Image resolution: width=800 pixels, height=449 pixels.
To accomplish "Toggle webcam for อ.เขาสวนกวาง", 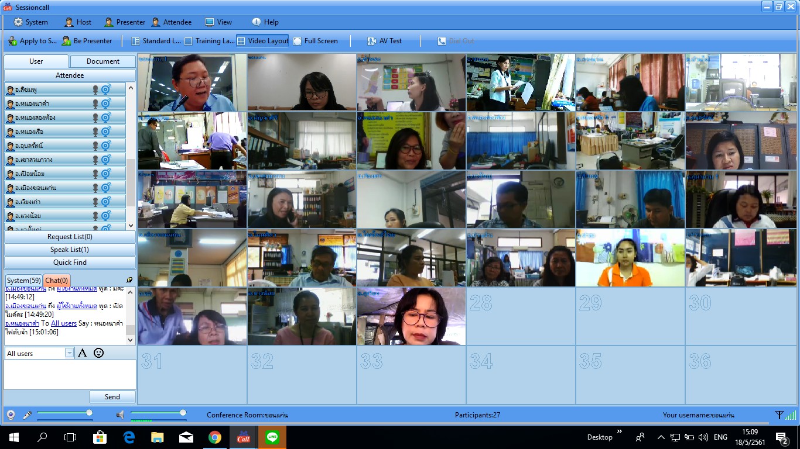I will pos(106,160).
